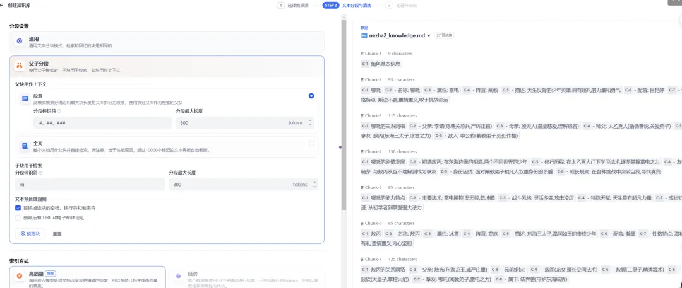Click the Chunk-2 grid handle icon

(x=362, y=79)
